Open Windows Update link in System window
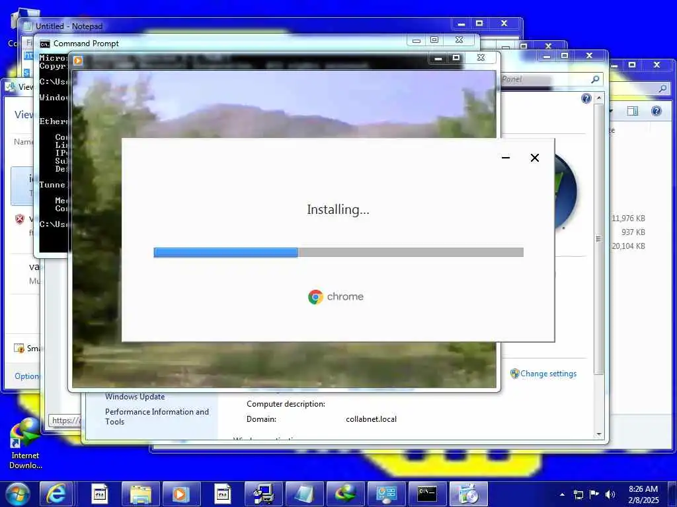This screenshot has width=677, height=507. click(135, 397)
